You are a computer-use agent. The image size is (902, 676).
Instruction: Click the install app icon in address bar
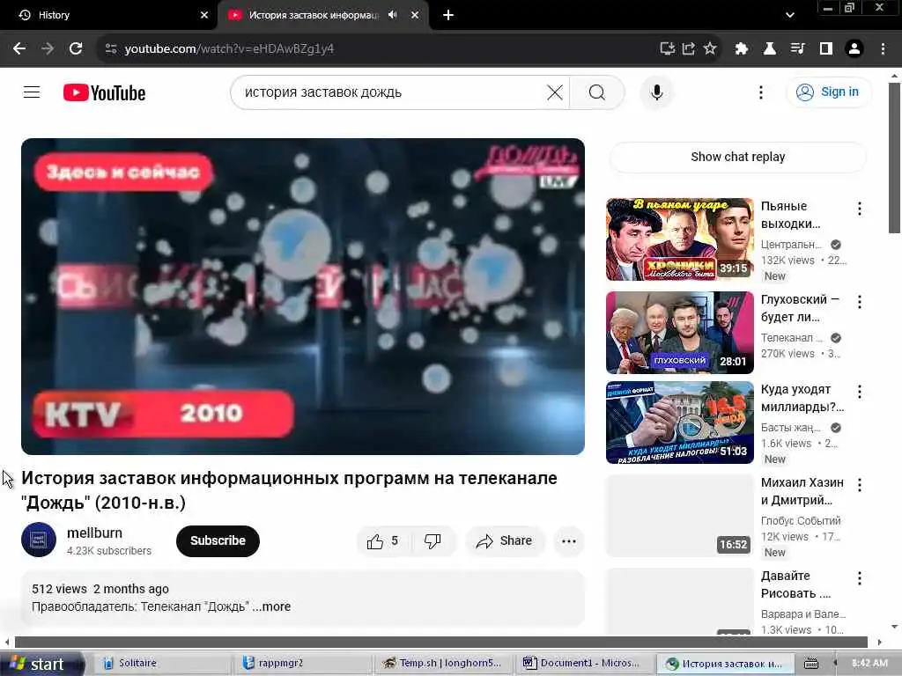[x=668, y=49]
